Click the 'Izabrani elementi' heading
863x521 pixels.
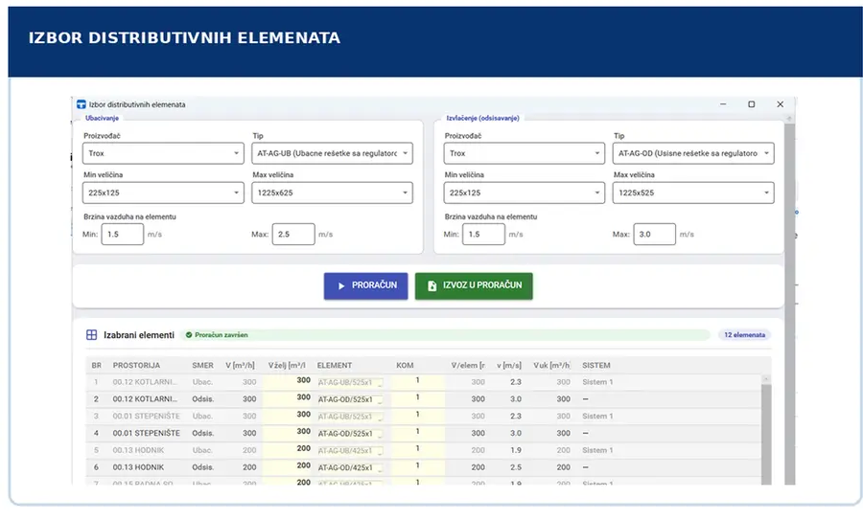pyautogui.click(x=139, y=335)
